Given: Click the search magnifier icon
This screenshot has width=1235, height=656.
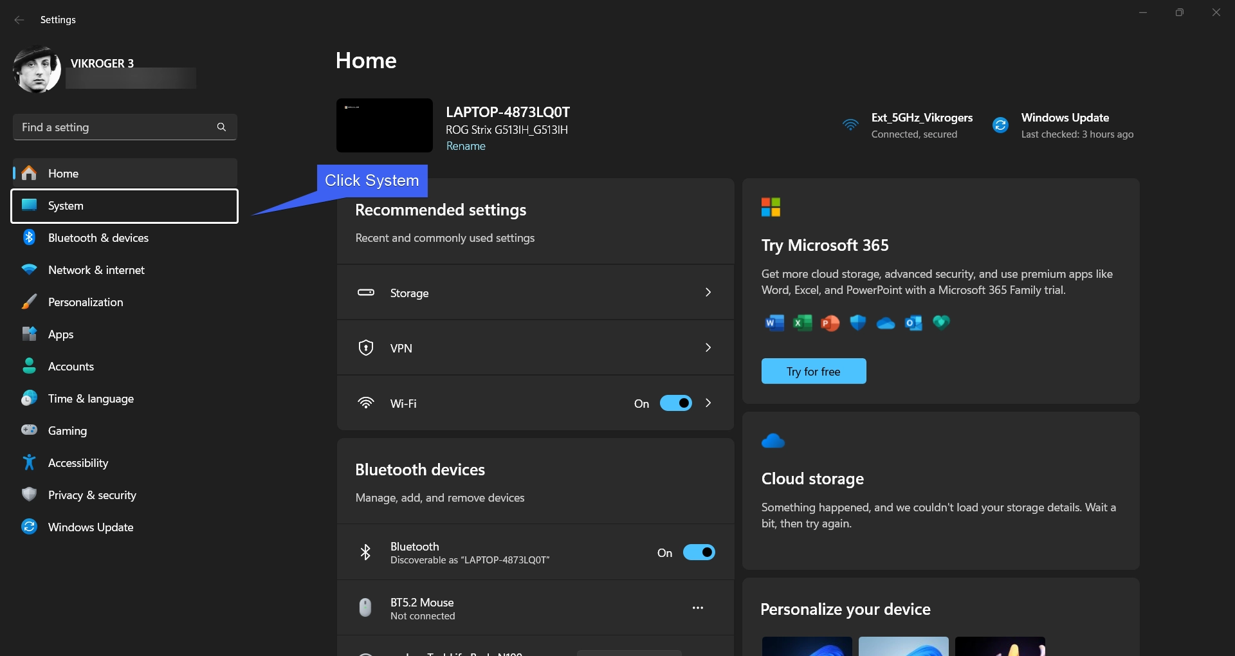Looking at the screenshot, I should [221, 127].
